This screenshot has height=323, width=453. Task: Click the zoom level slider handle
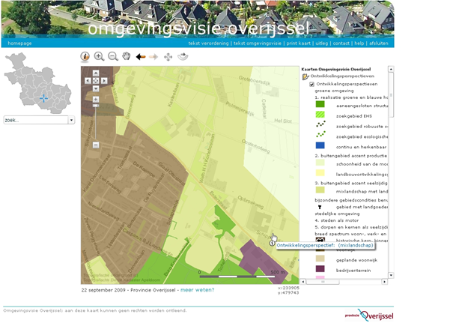point(95,106)
